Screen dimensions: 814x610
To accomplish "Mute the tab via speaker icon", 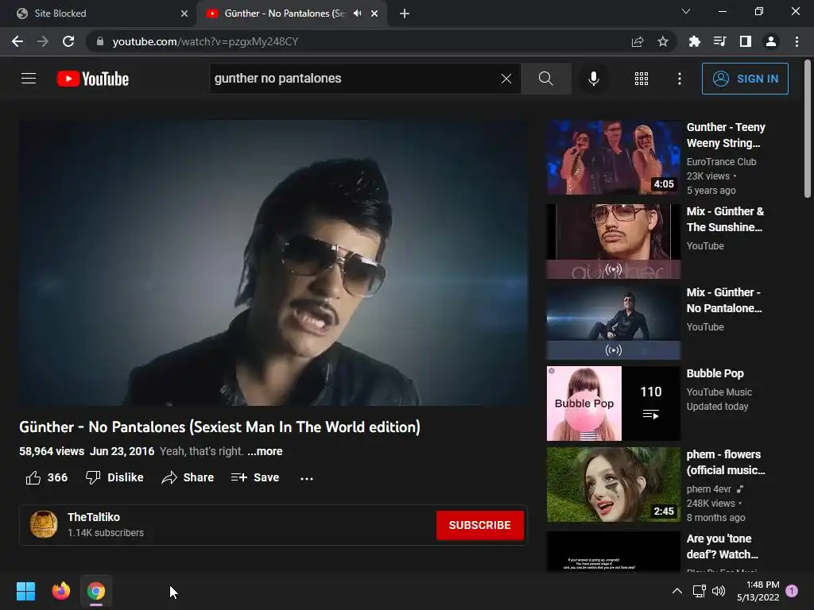I will coord(357,14).
